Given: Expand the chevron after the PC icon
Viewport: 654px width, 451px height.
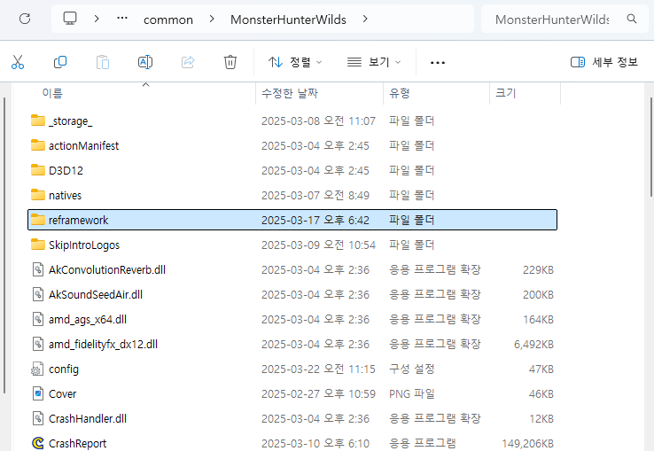Looking at the screenshot, I should tap(97, 19).
